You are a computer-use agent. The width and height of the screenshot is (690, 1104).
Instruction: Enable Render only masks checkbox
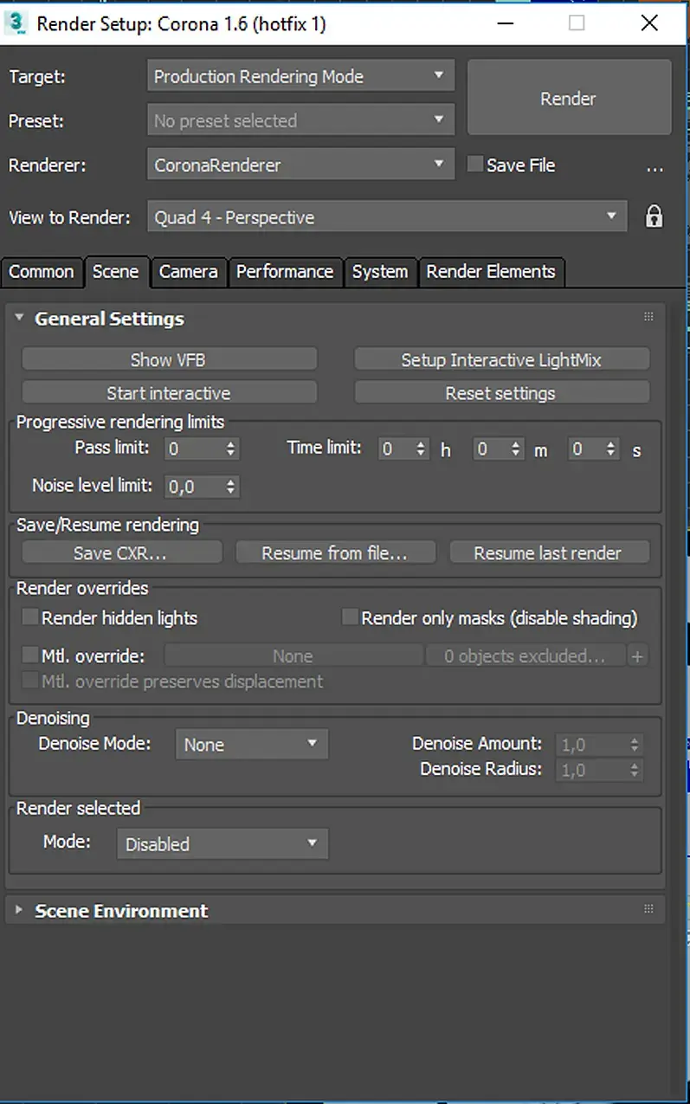(x=350, y=617)
